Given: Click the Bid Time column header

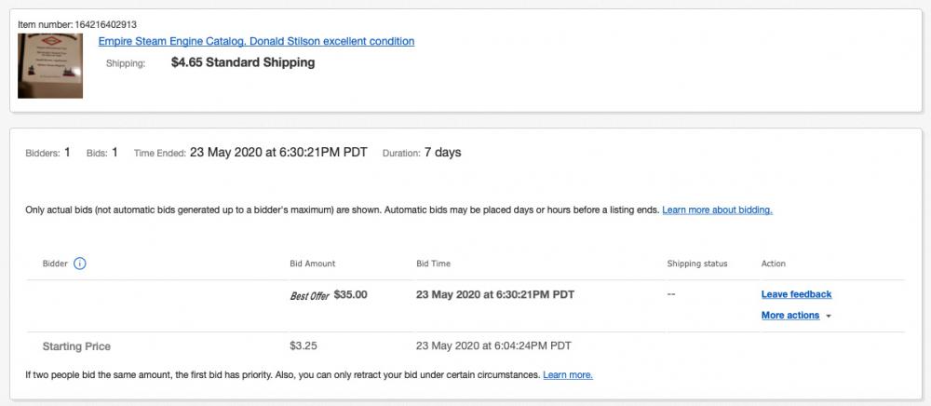Looking at the screenshot, I should (433, 264).
